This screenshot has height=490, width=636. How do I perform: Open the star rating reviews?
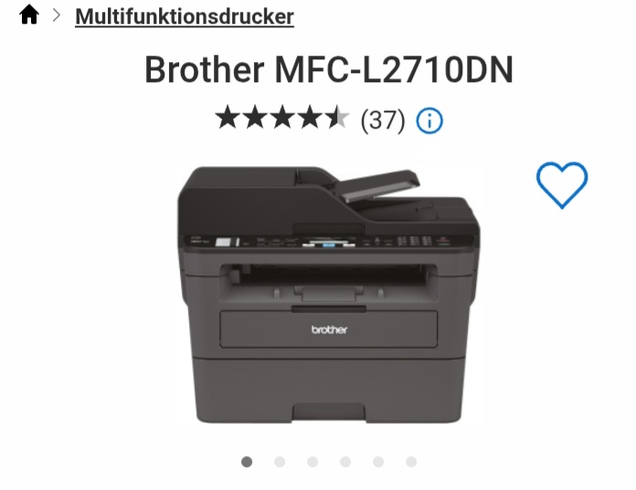click(281, 118)
